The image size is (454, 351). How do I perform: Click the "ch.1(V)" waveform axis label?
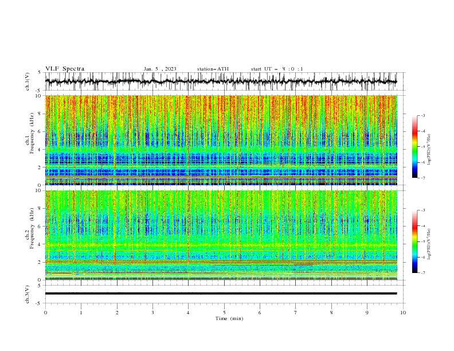tap(28, 81)
